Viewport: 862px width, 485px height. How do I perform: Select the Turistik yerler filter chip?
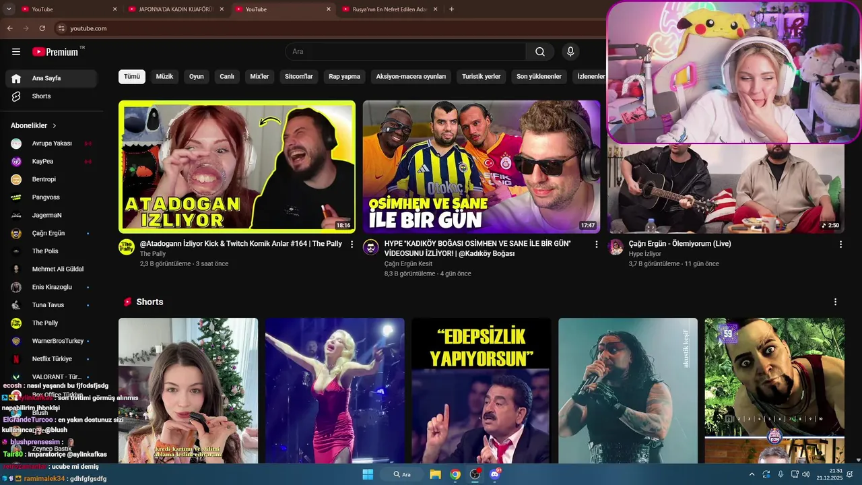tap(481, 76)
